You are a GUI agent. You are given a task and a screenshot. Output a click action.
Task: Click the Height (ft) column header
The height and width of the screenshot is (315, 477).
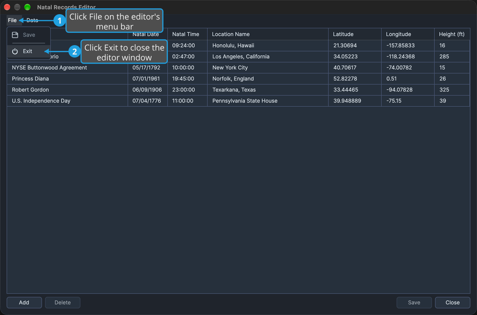coord(452,34)
